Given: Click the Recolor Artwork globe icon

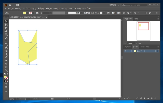Looking at the screenshot, I should pyautogui.click(x=108, y=13).
